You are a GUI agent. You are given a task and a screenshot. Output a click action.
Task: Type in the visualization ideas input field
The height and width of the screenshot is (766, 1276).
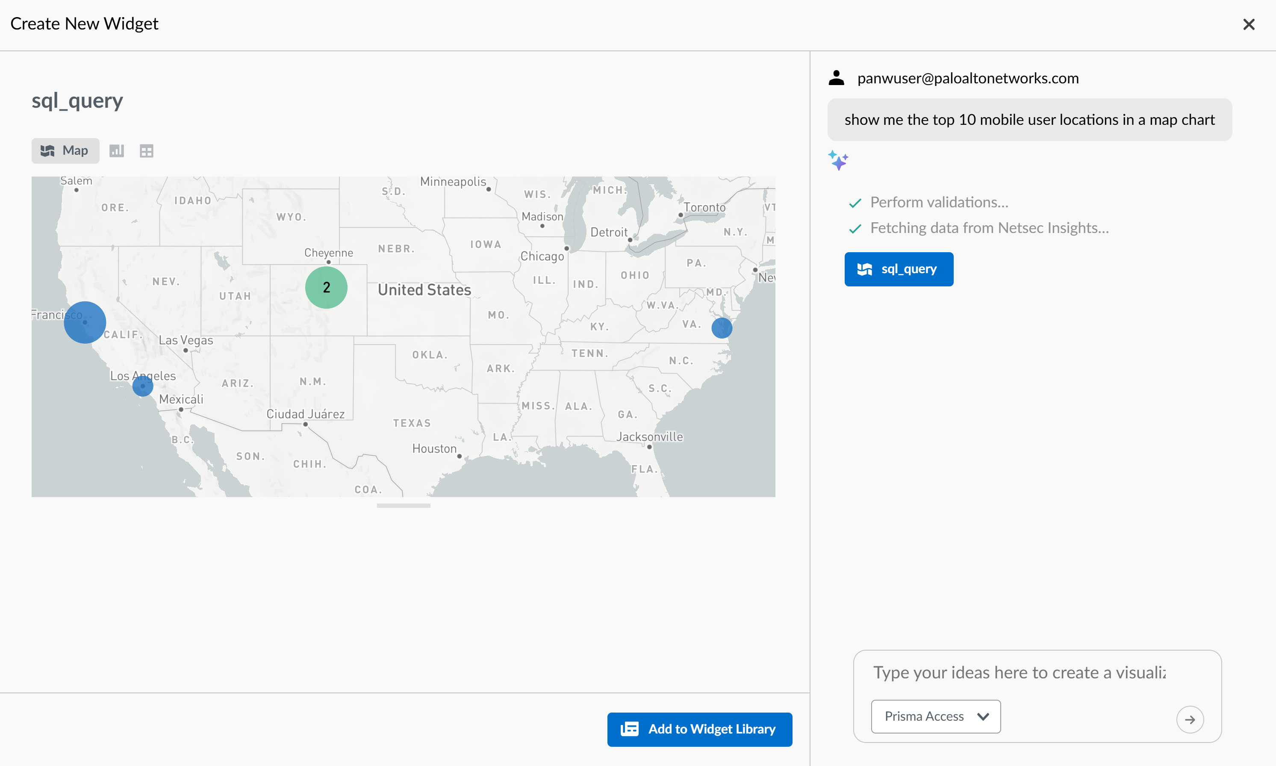click(x=1020, y=672)
